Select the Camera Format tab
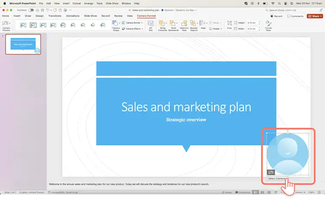 tap(146, 16)
